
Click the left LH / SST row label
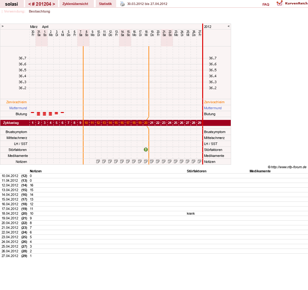[21, 144]
